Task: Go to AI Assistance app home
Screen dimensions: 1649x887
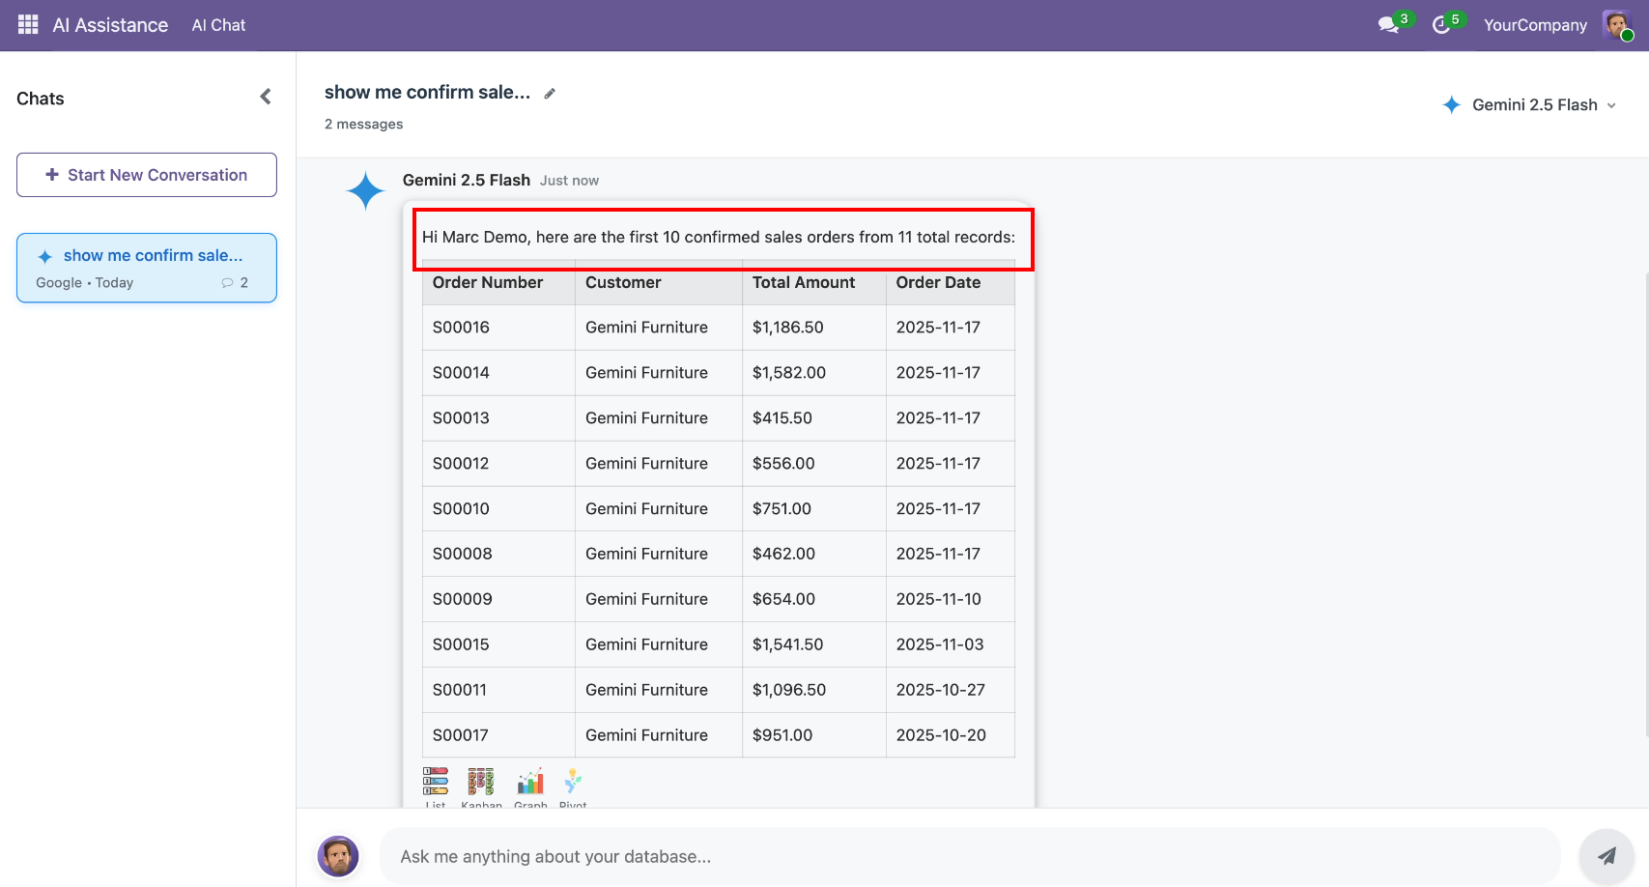Action: coord(110,25)
